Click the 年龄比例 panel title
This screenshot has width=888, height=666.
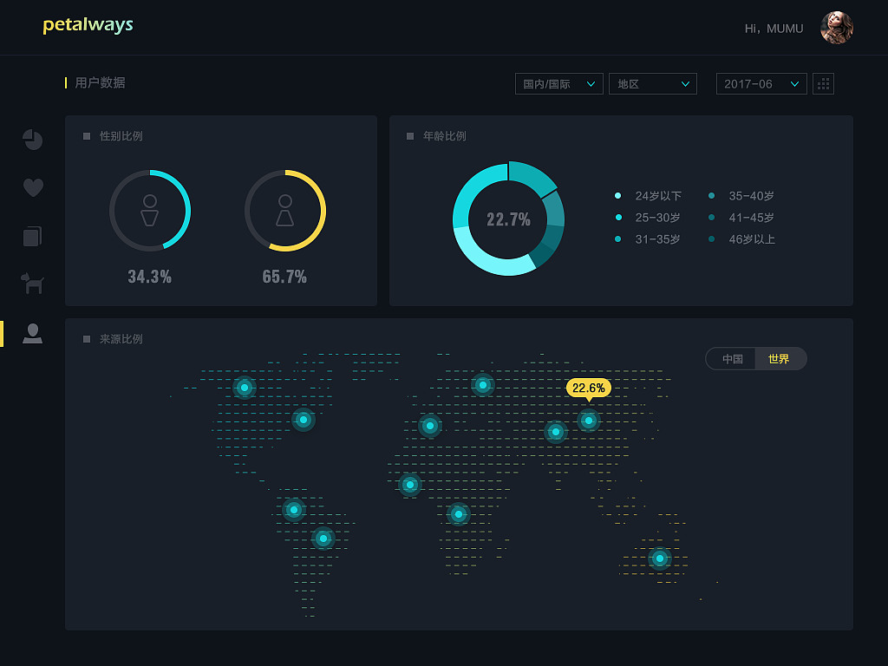445,136
